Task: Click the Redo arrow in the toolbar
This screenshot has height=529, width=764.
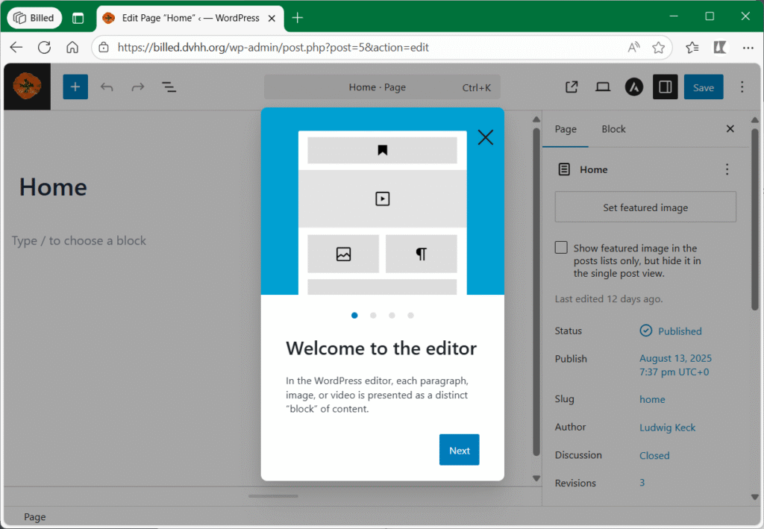Action: point(138,87)
